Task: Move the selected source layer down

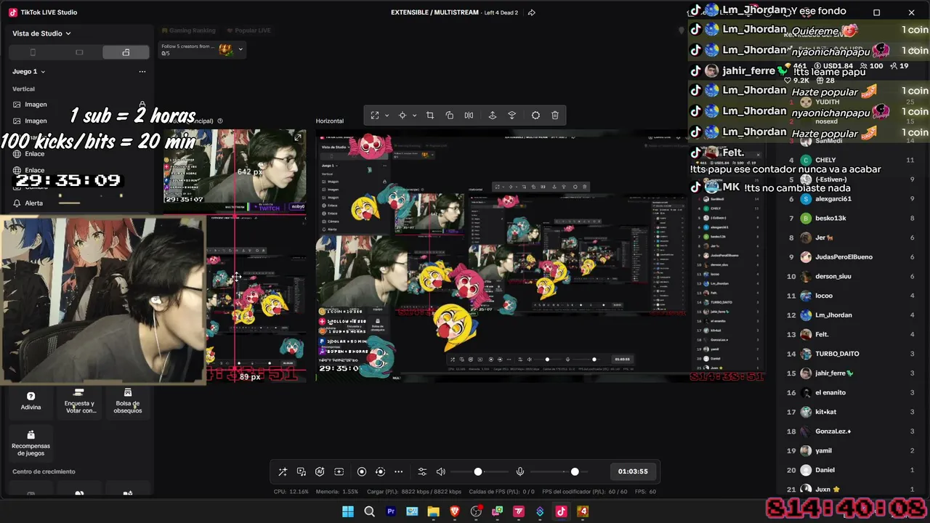Action: 511,115
